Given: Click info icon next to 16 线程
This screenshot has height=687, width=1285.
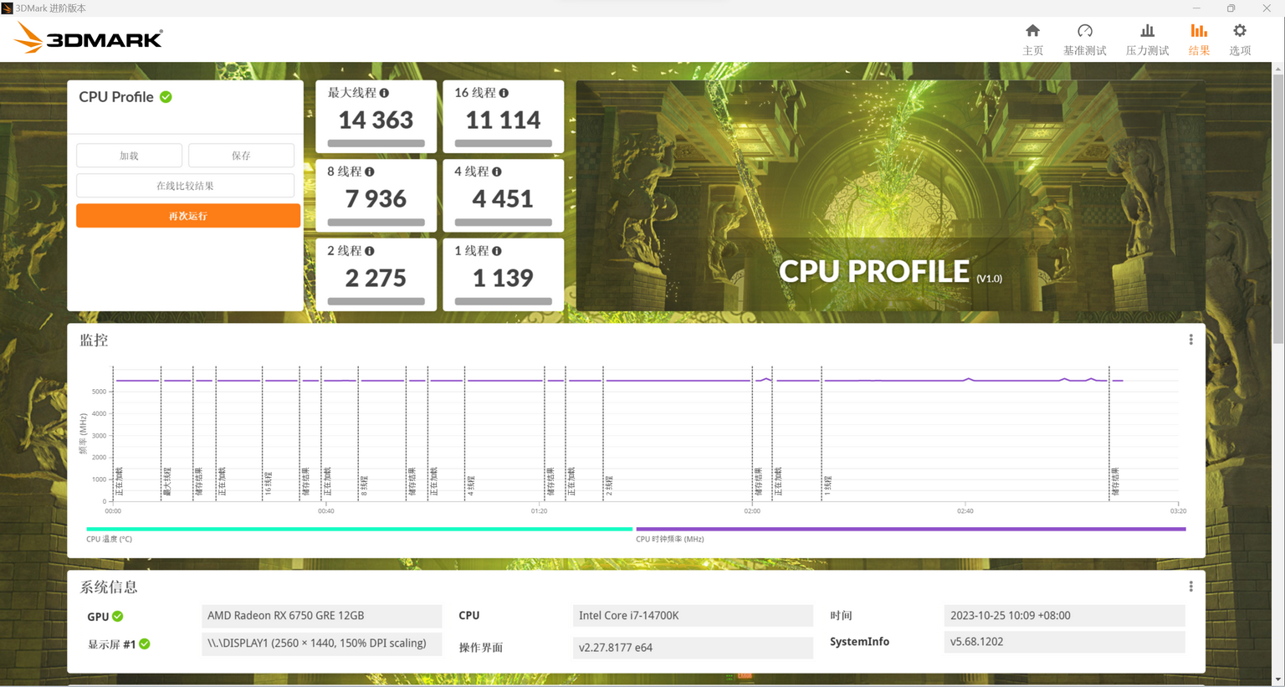Looking at the screenshot, I should tap(504, 93).
